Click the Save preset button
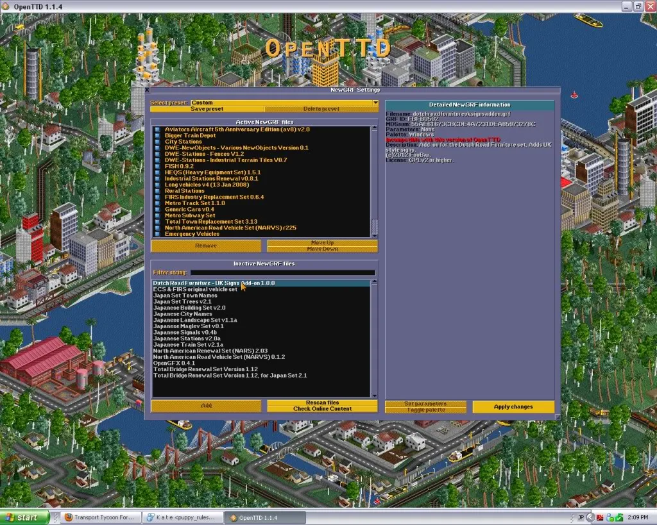This screenshot has width=657, height=525. (207, 109)
